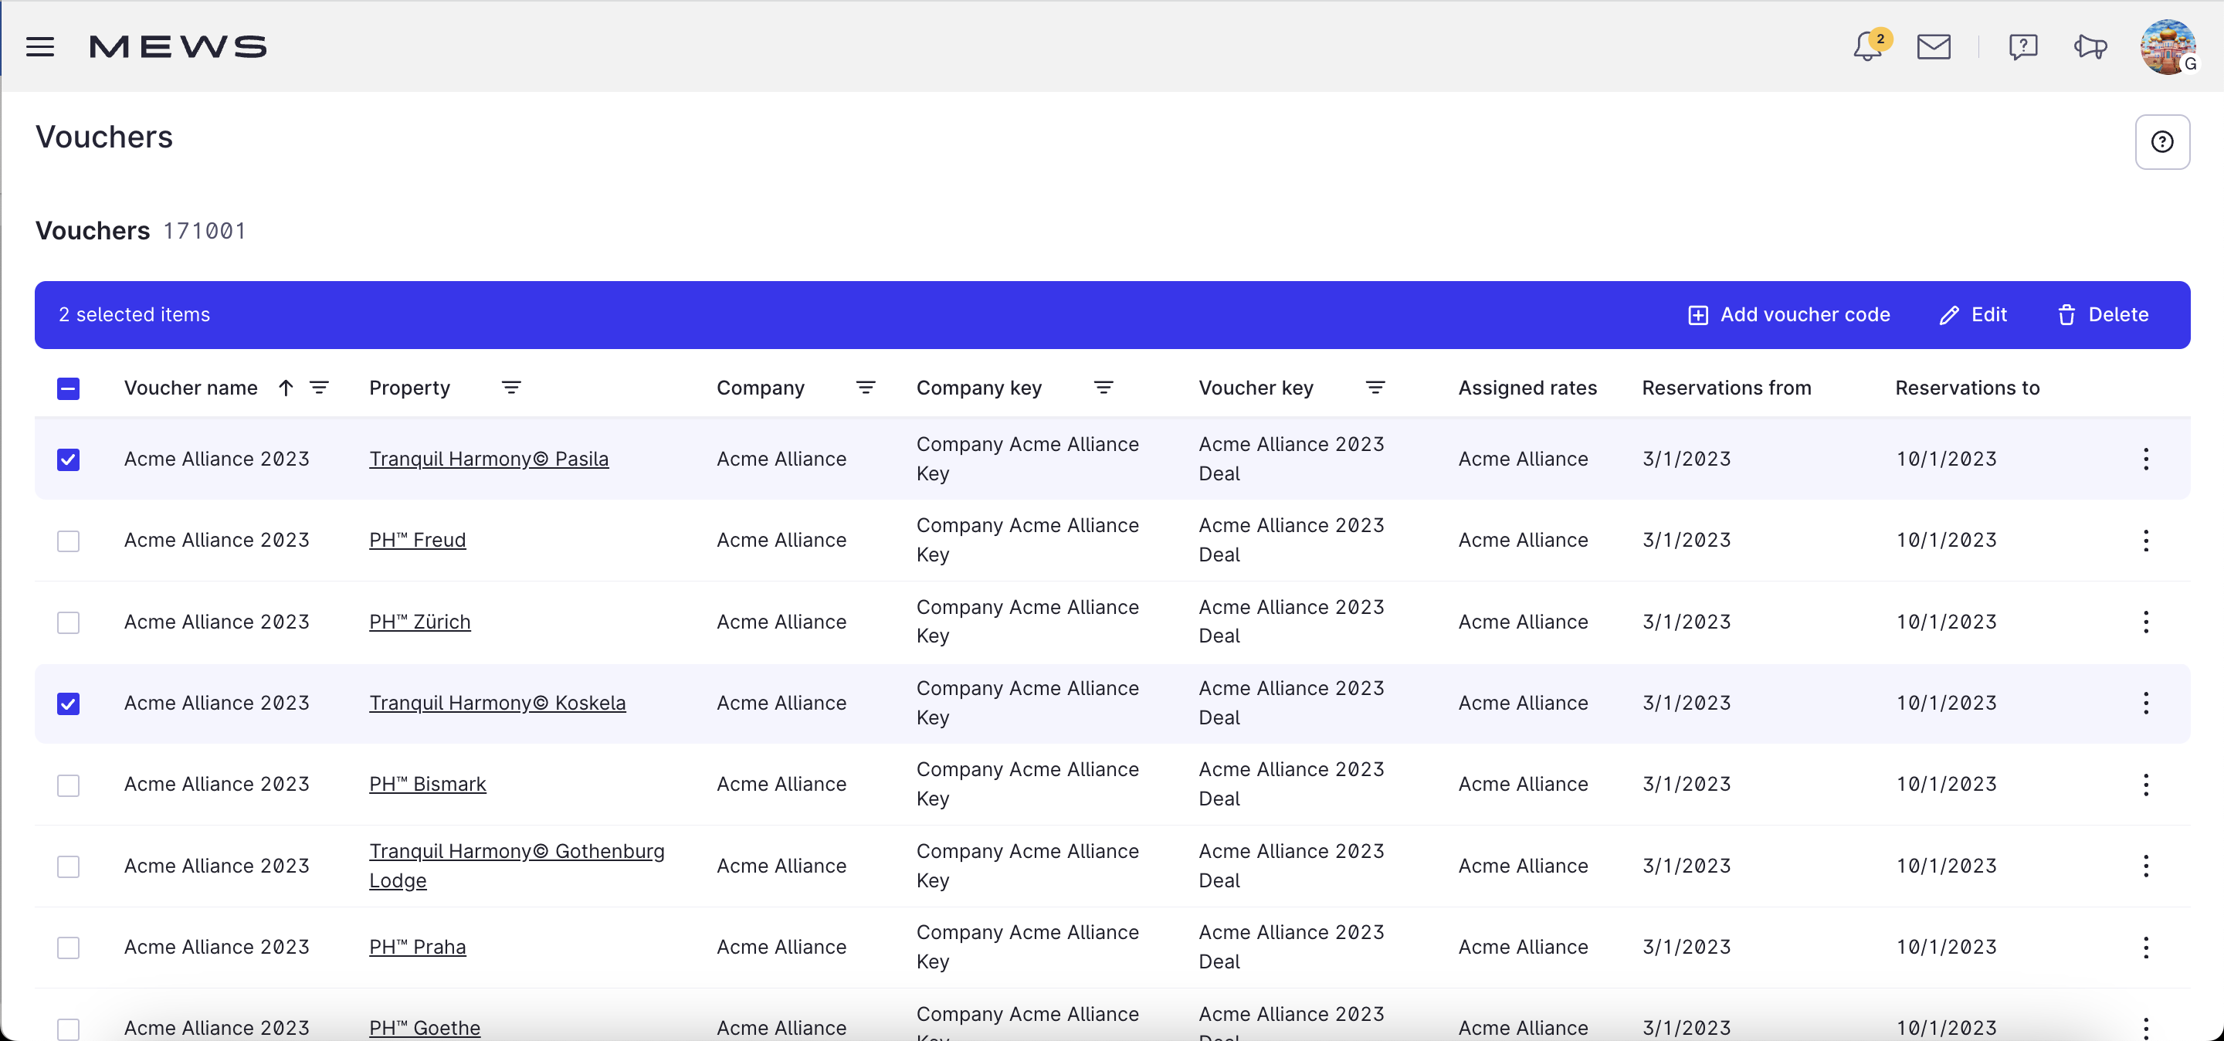Toggle the select-all checkbox in table header
The width and height of the screenshot is (2224, 1041).
68,388
